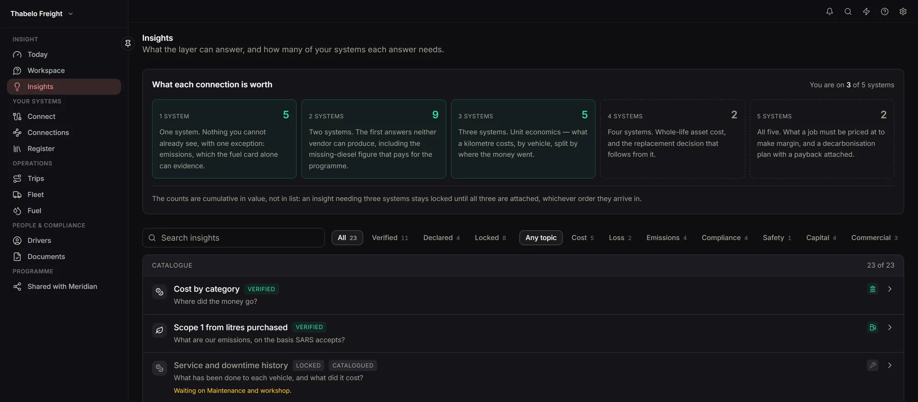Expand the Service and downtime history chevron
This screenshot has width=918, height=402.
[x=890, y=365]
